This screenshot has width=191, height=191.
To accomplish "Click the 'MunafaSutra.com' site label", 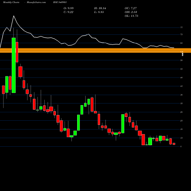I will pos(36,2).
